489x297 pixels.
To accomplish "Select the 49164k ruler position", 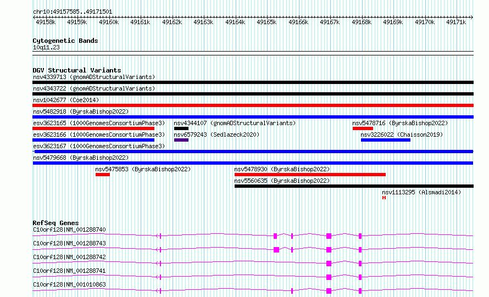I will (x=235, y=22).
